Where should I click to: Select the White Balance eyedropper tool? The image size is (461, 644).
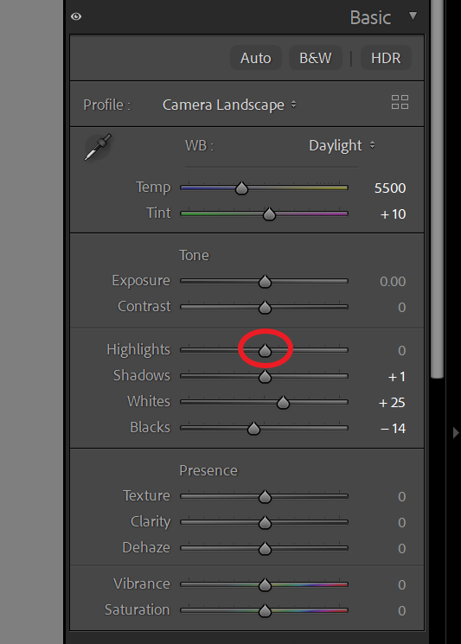pyautogui.click(x=98, y=147)
